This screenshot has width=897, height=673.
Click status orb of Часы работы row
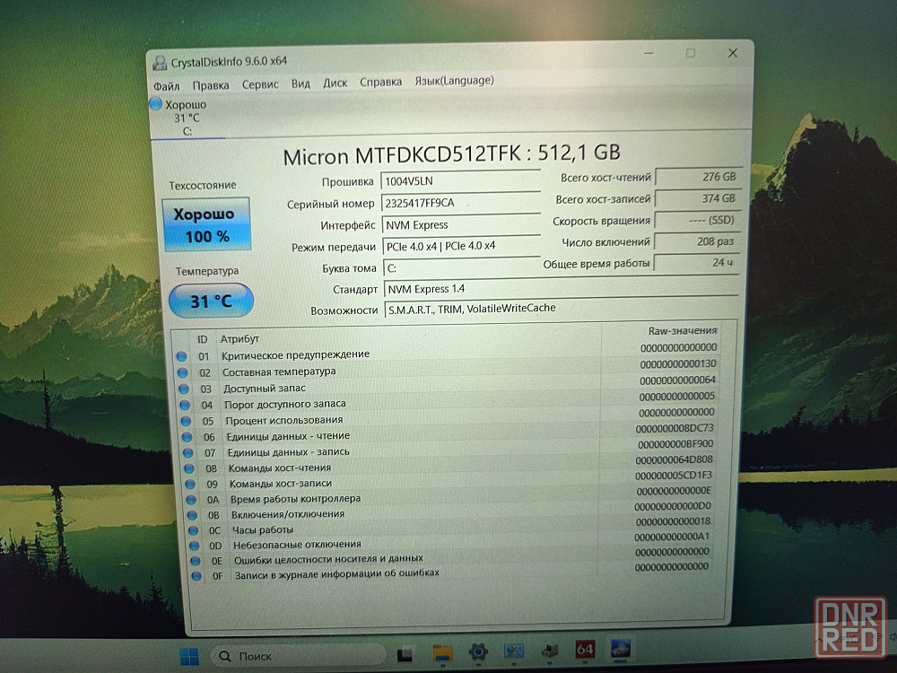tap(192, 529)
